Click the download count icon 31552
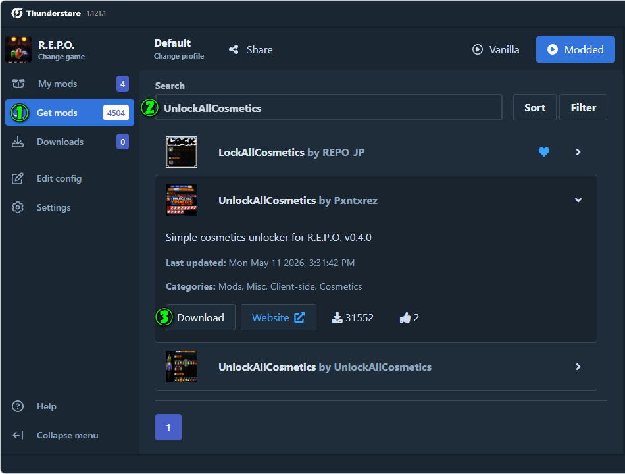The width and height of the screenshot is (625, 474). click(337, 317)
